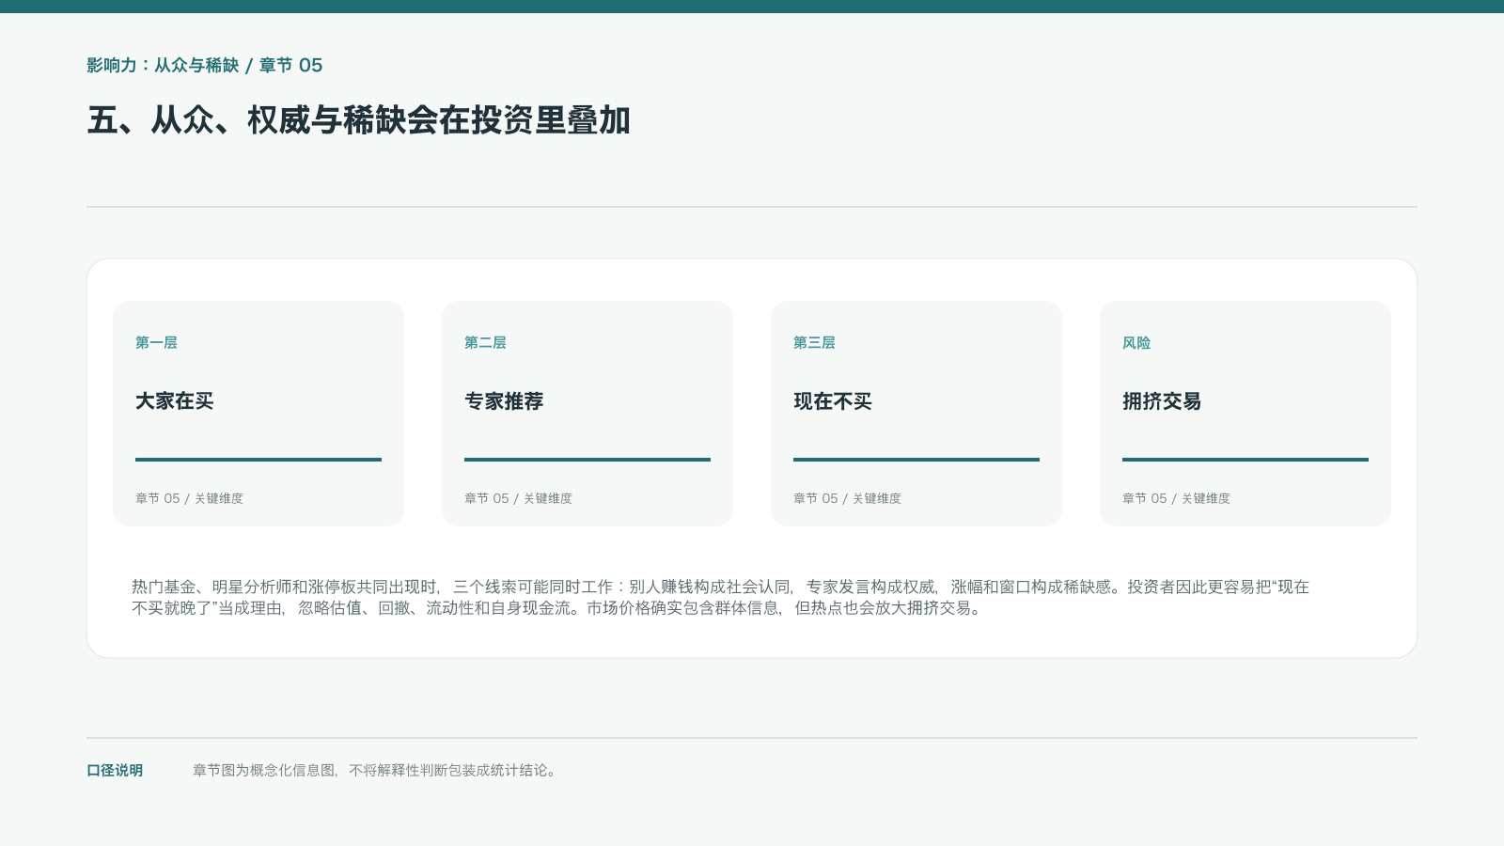Click footer '章节 05 / 关键维度' under 专家推荐

coord(518,498)
